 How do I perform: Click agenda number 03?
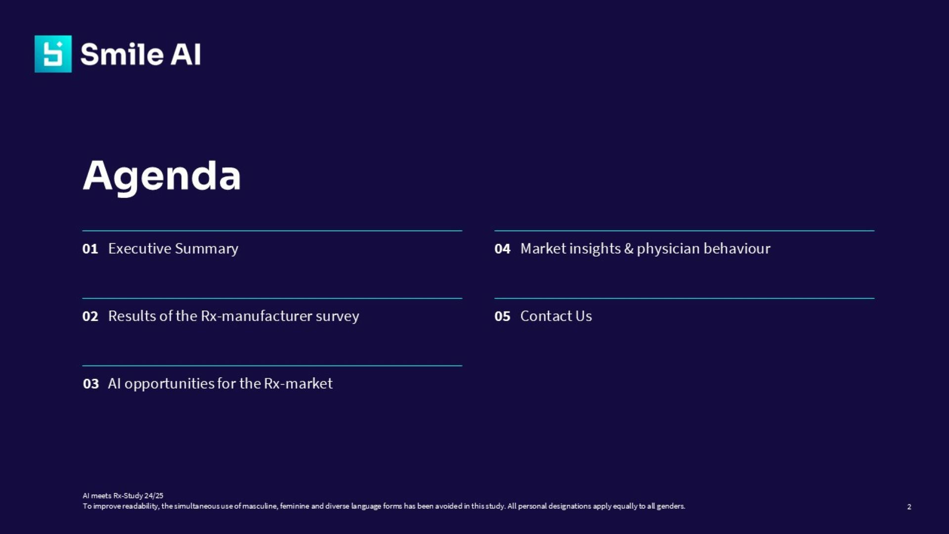[x=90, y=384]
